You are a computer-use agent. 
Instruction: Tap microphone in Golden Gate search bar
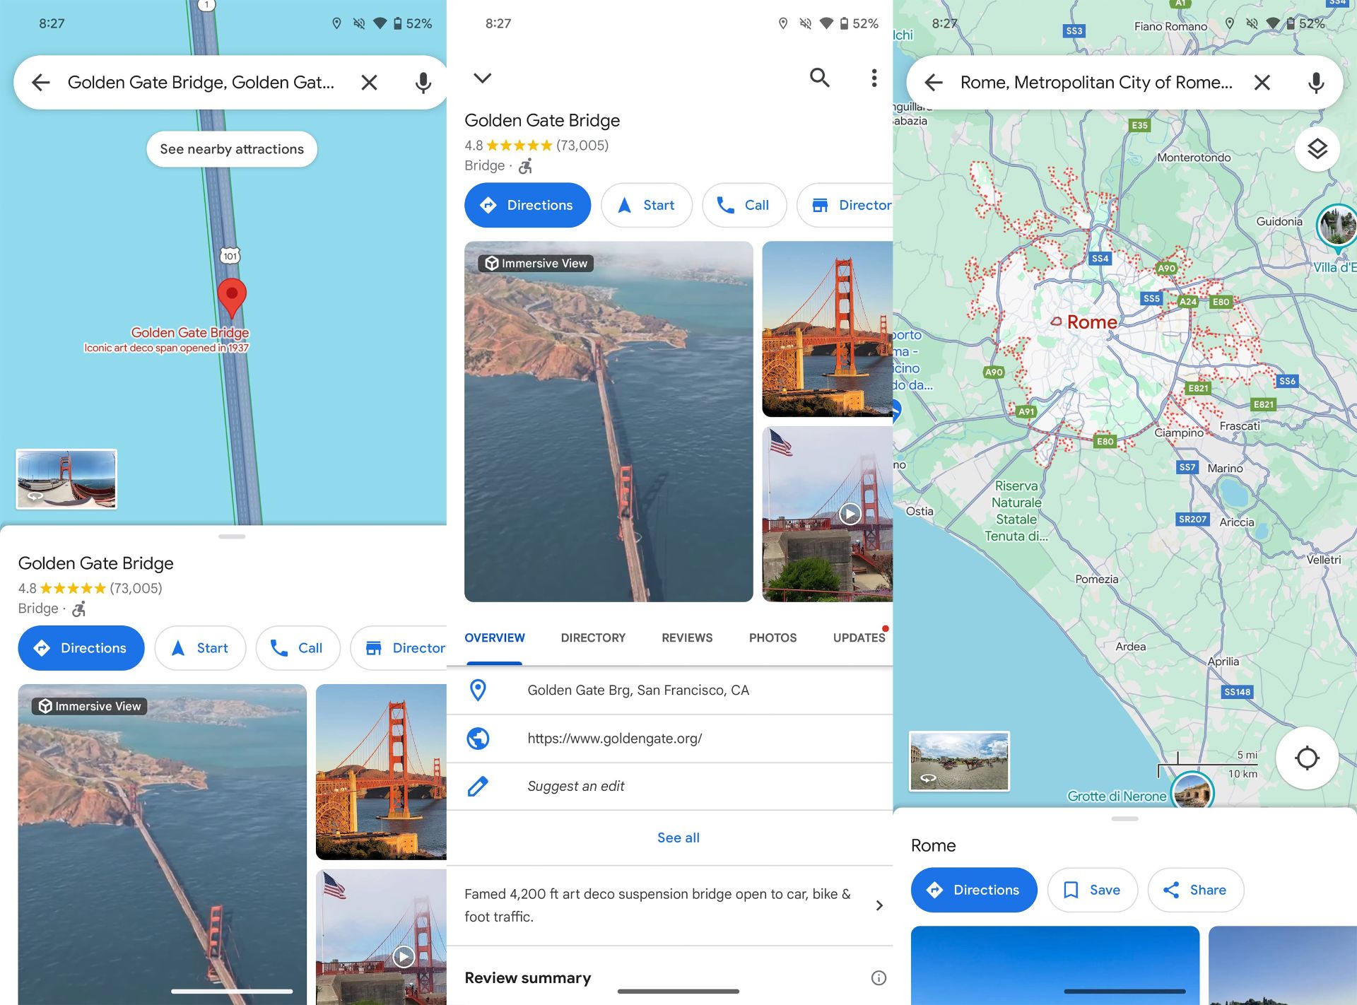[x=423, y=83]
